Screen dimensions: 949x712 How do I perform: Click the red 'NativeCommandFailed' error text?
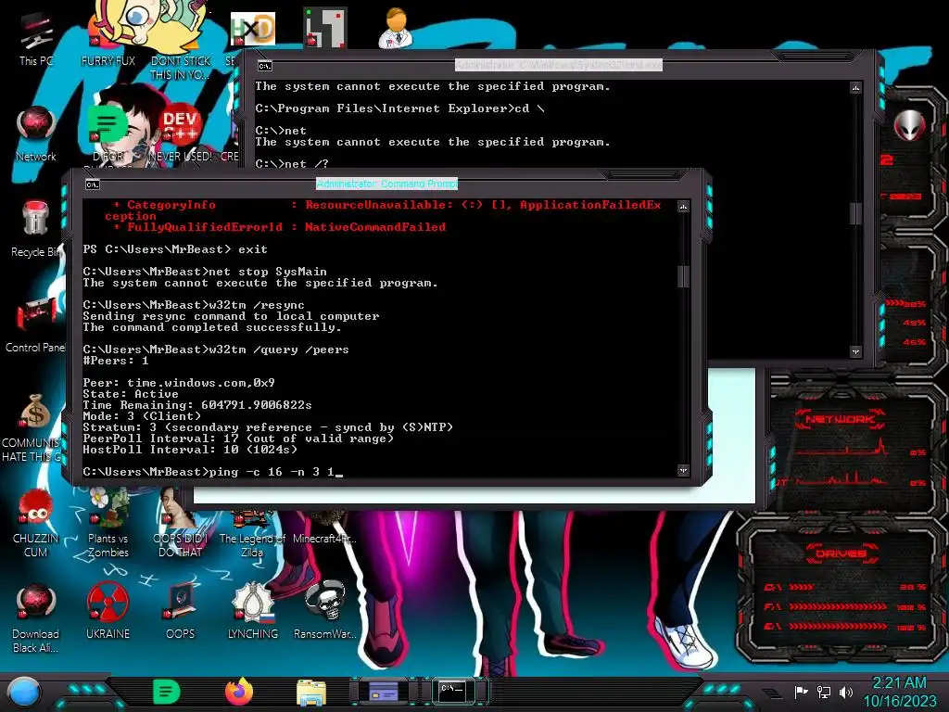[375, 227]
